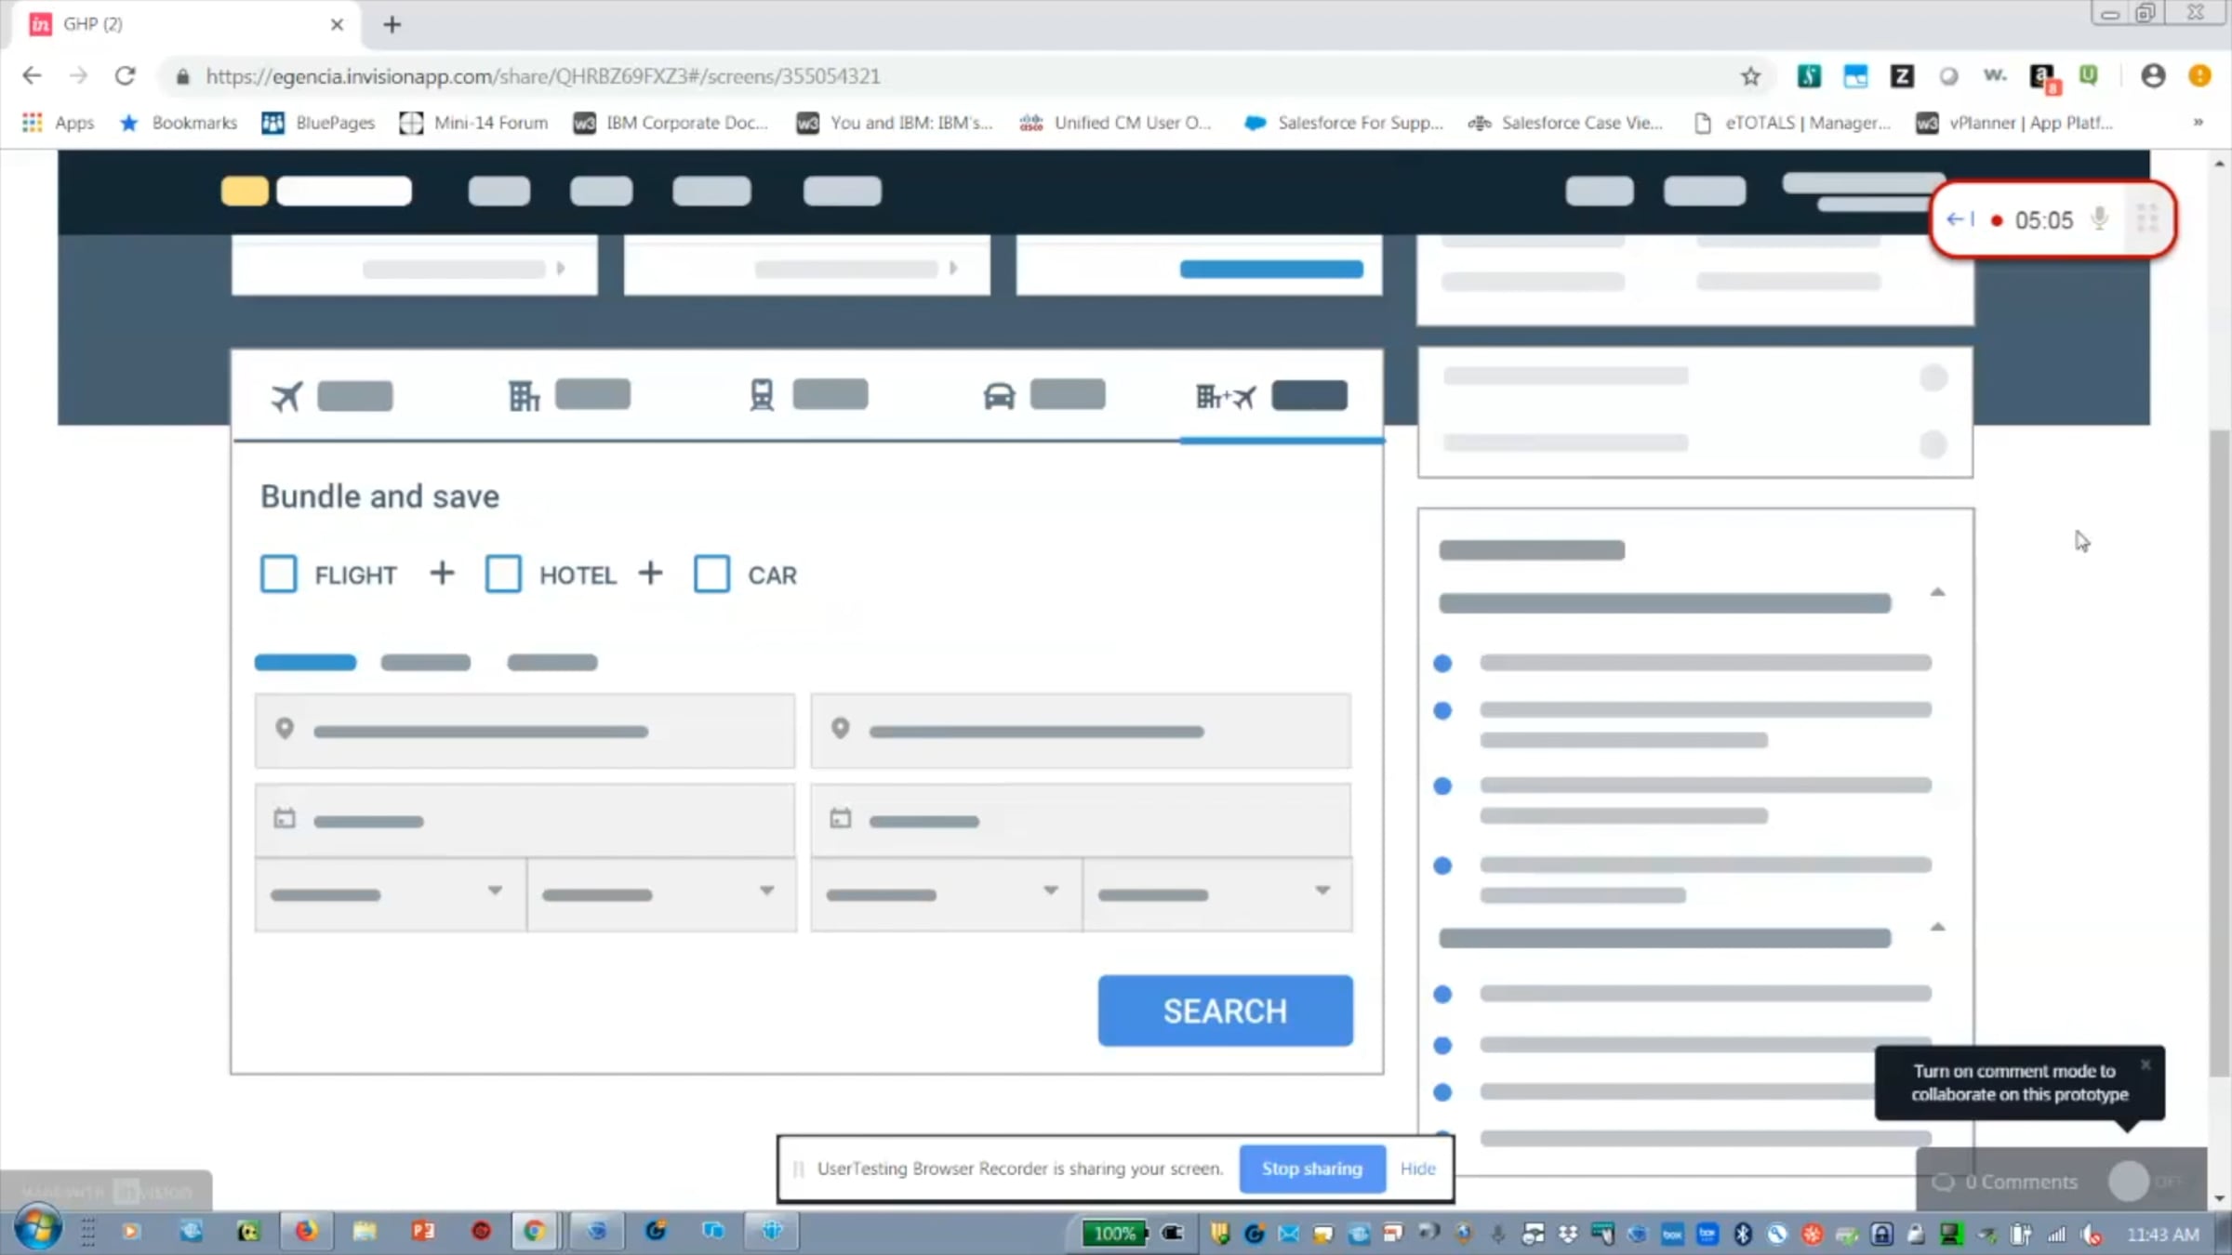Check the FLIGHT checkbox
This screenshot has height=1255, width=2232.
point(279,575)
